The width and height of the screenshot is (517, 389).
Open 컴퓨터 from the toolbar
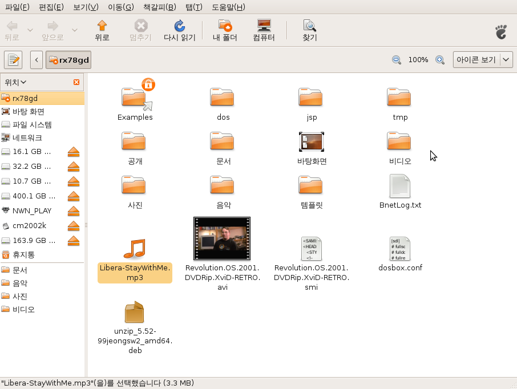tap(264, 30)
